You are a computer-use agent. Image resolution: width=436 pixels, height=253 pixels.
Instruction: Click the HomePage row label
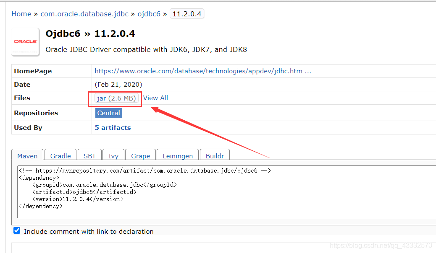[x=33, y=71]
